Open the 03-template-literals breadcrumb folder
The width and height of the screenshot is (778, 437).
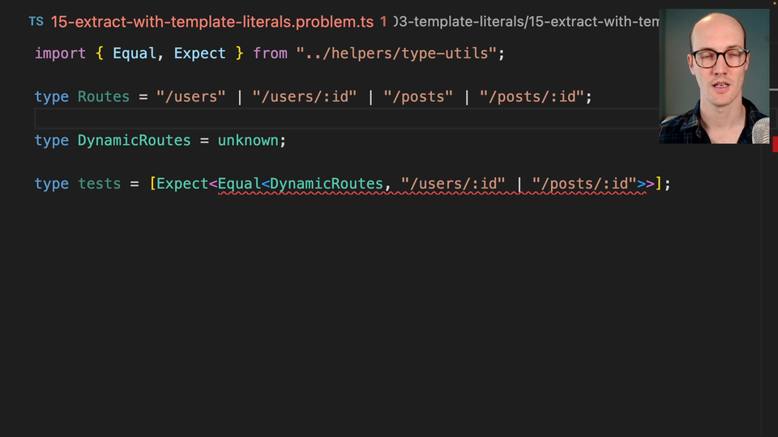pos(456,22)
